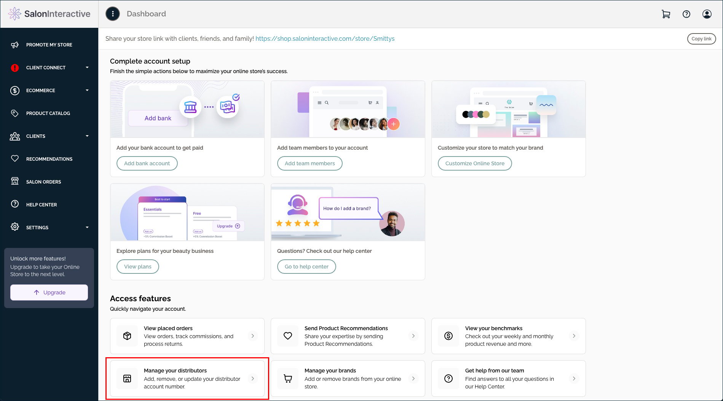Click the chevron on Manage your brands card
Image resolution: width=723 pixels, height=401 pixels.
pos(413,379)
